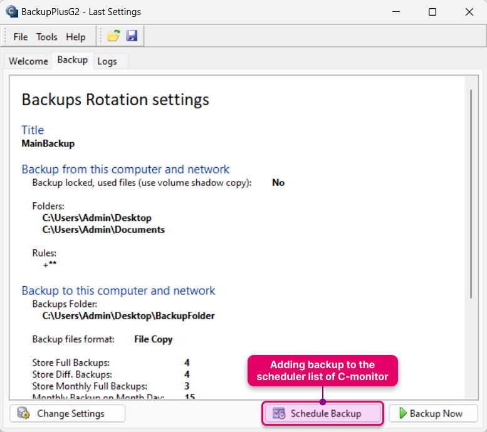Click the Rules: label
Viewport: 487px width, 432px height.
[x=45, y=253]
